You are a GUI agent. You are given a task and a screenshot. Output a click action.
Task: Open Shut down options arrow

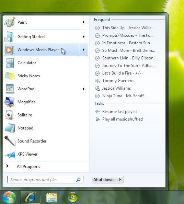pyautogui.click(x=120, y=180)
